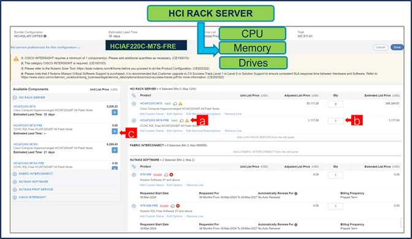Click Remove Line under HCIAF220C-M7S
This screenshot has height=239, width=412.
point(233,114)
